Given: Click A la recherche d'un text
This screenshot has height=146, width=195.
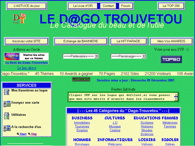Looking at the screenshot, I should click(26, 127).
